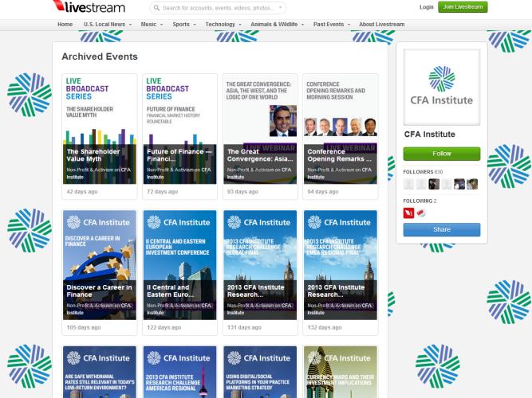
Task: Go to the Home menu item
Action: 65,25
